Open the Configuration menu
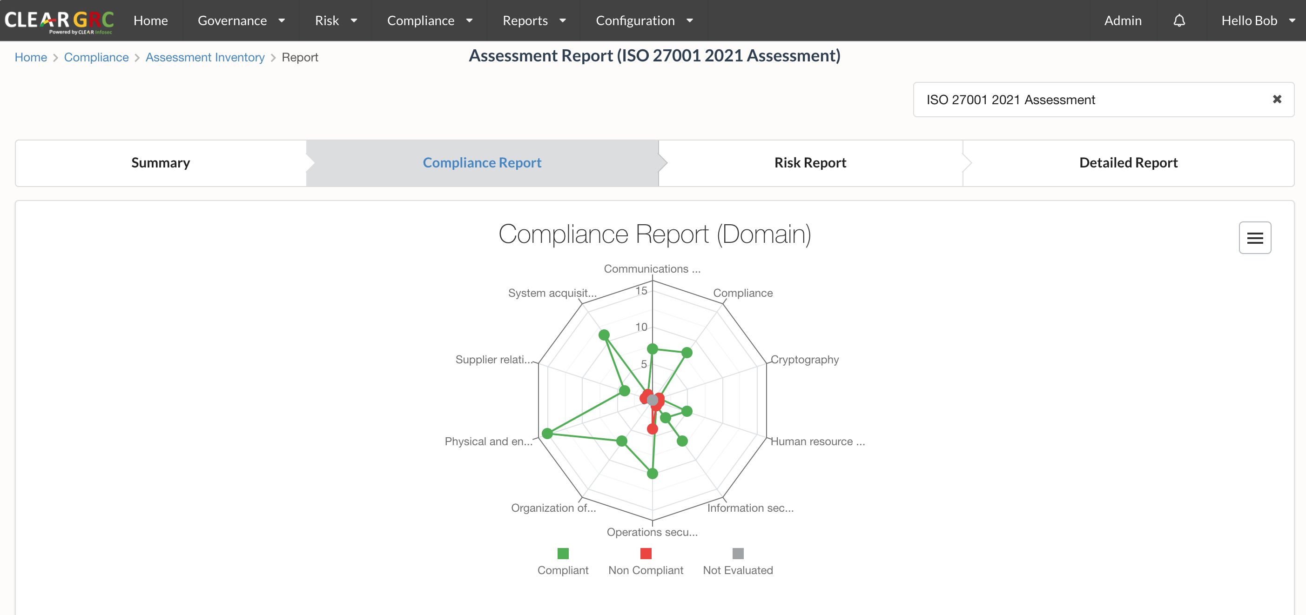 pyautogui.click(x=643, y=20)
